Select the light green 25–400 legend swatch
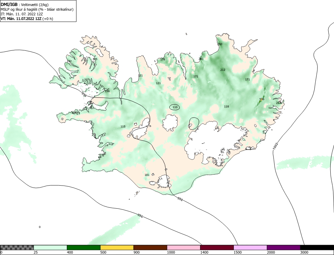 pos(50,247)
